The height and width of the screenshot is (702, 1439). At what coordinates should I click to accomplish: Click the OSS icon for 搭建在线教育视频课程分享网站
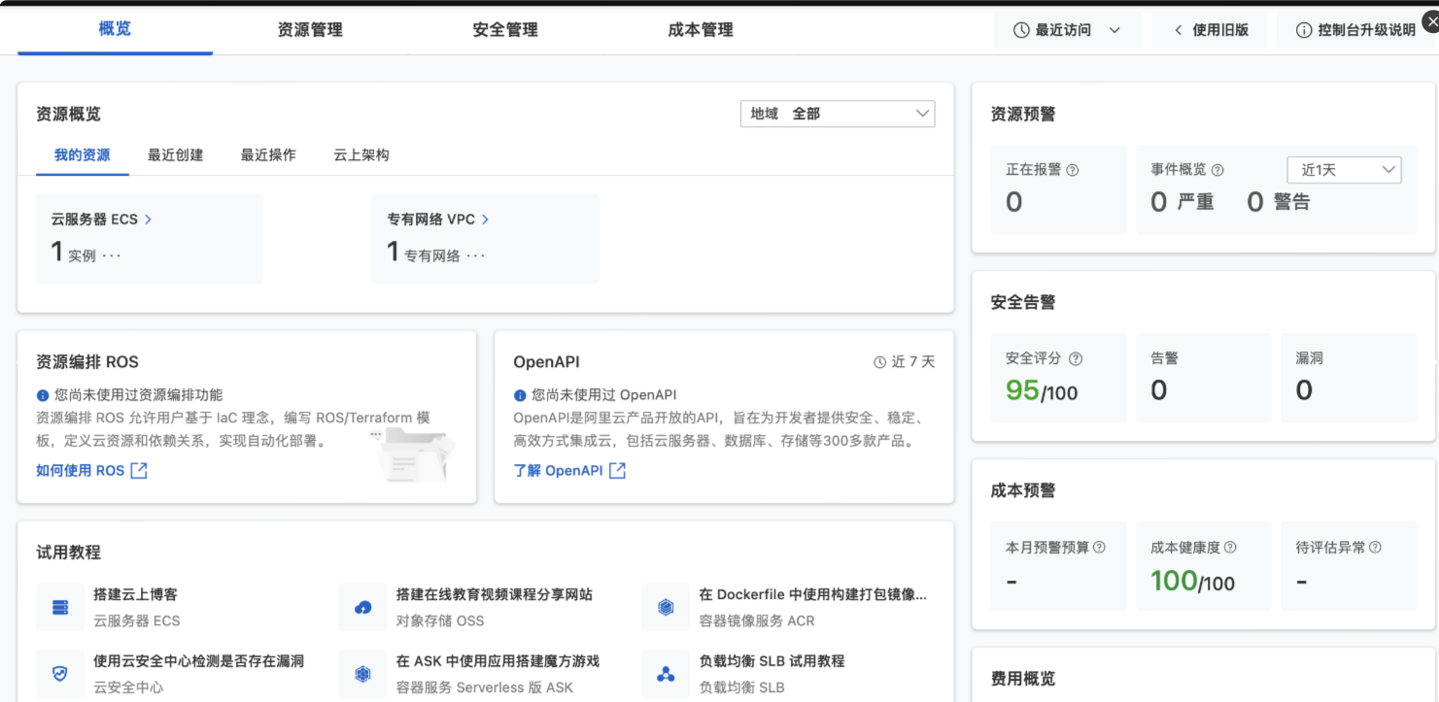pos(362,607)
